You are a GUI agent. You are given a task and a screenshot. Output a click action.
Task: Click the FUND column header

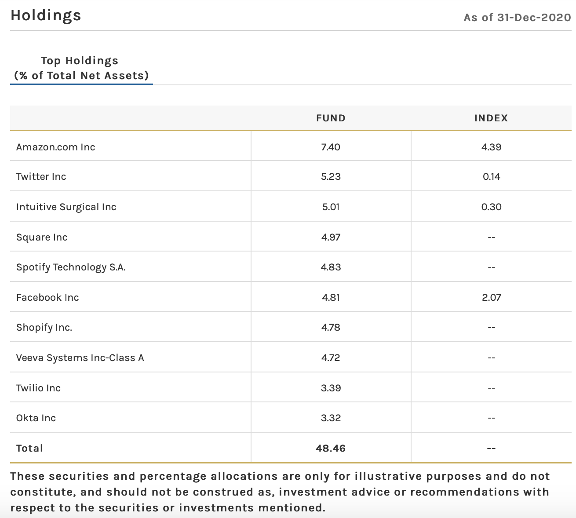(331, 118)
